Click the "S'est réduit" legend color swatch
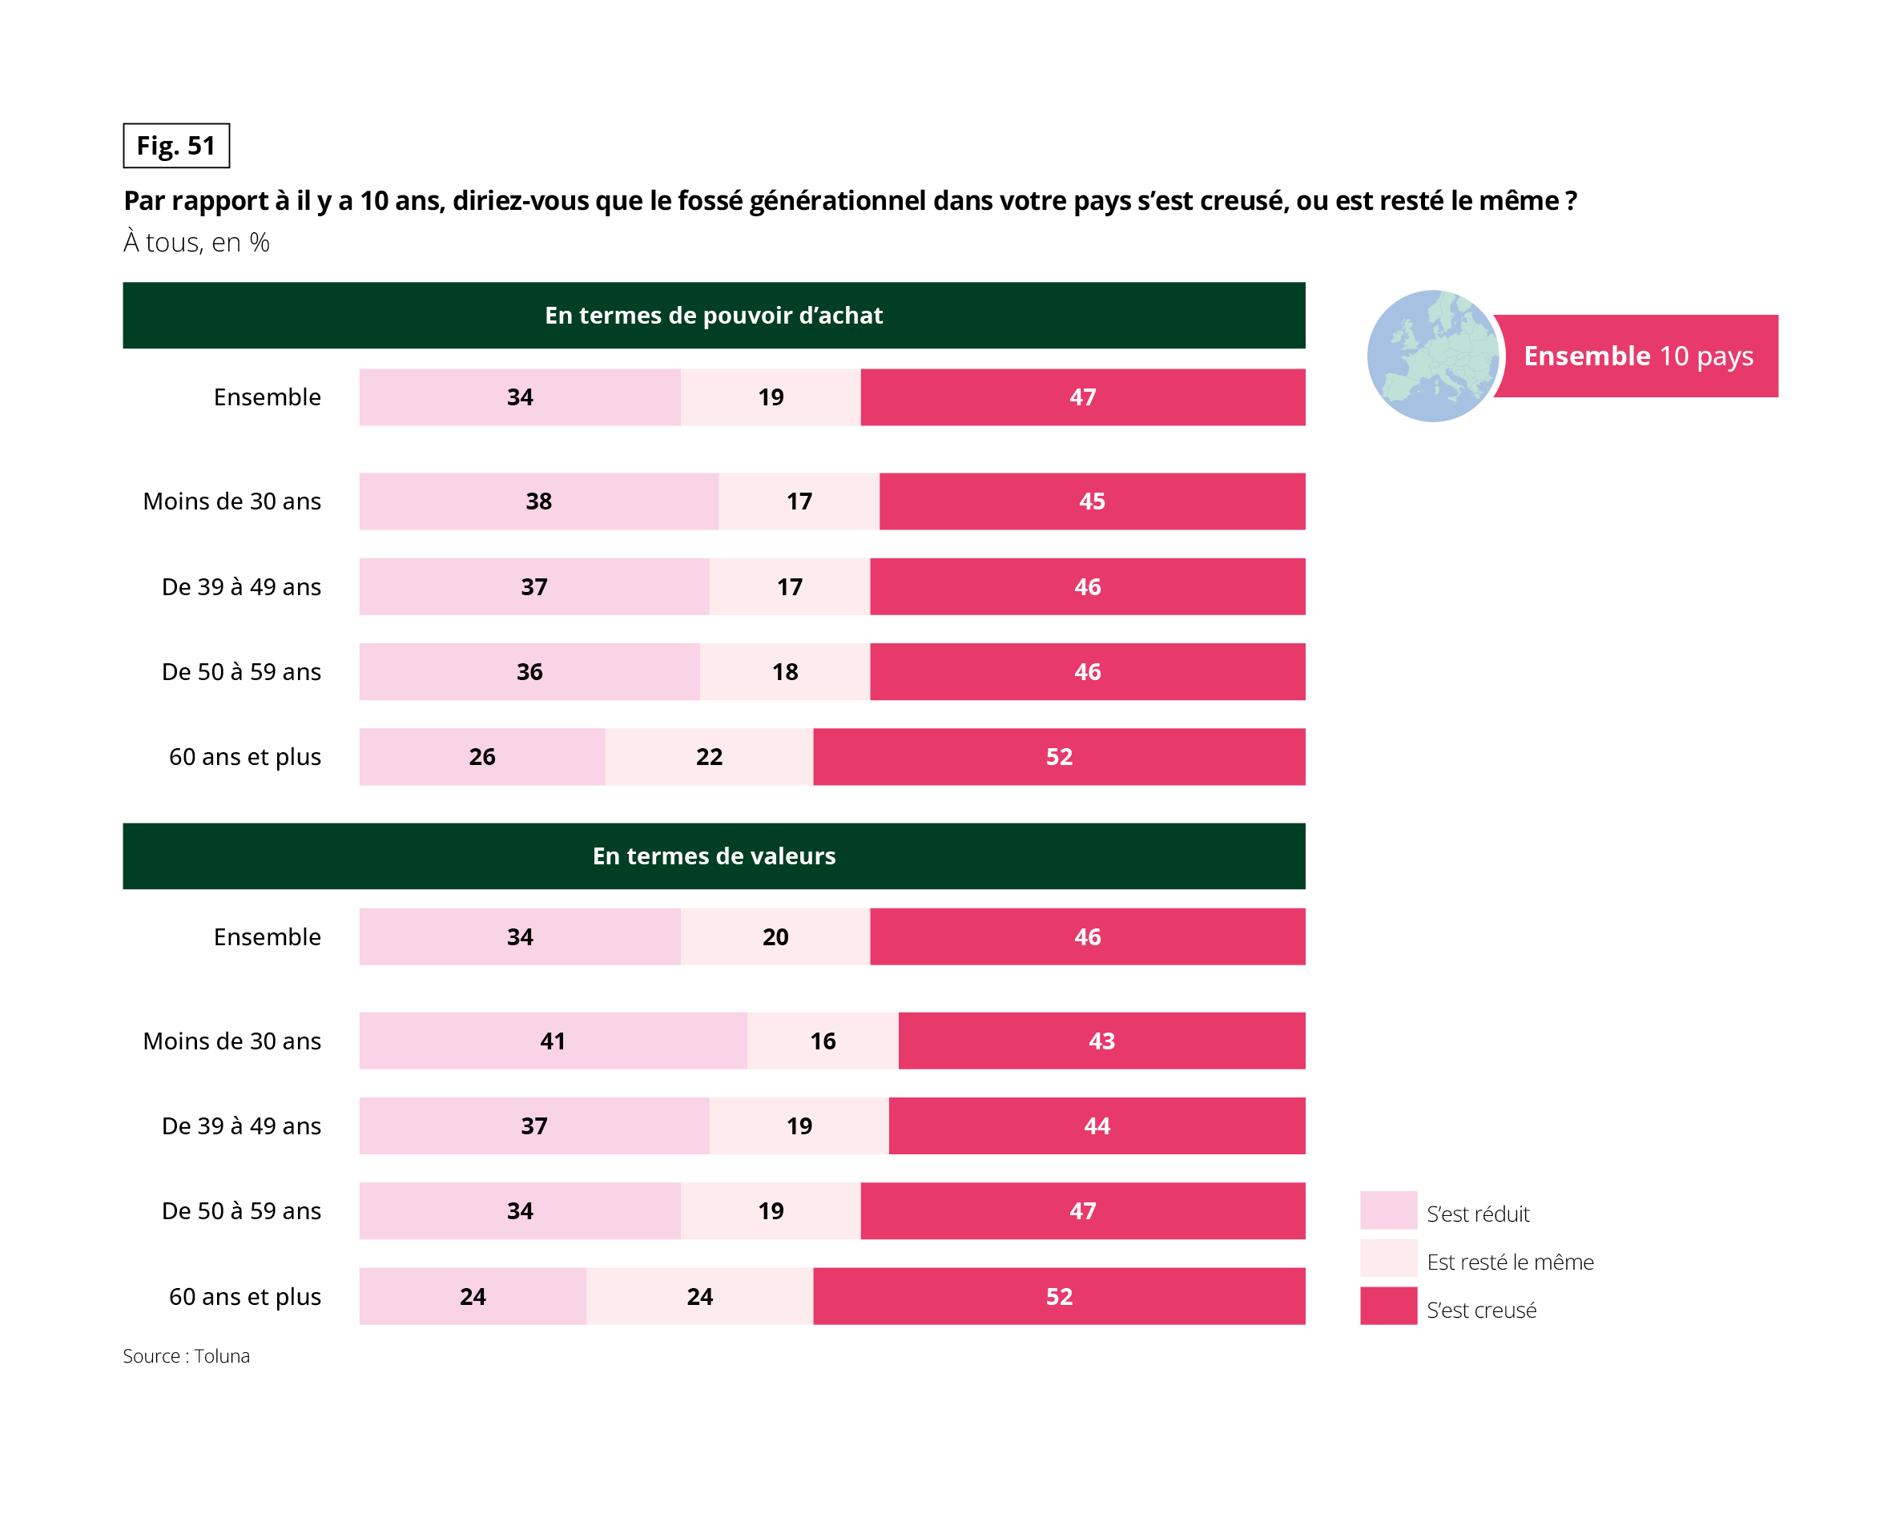The image size is (1892, 1514). tap(1388, 1210)
